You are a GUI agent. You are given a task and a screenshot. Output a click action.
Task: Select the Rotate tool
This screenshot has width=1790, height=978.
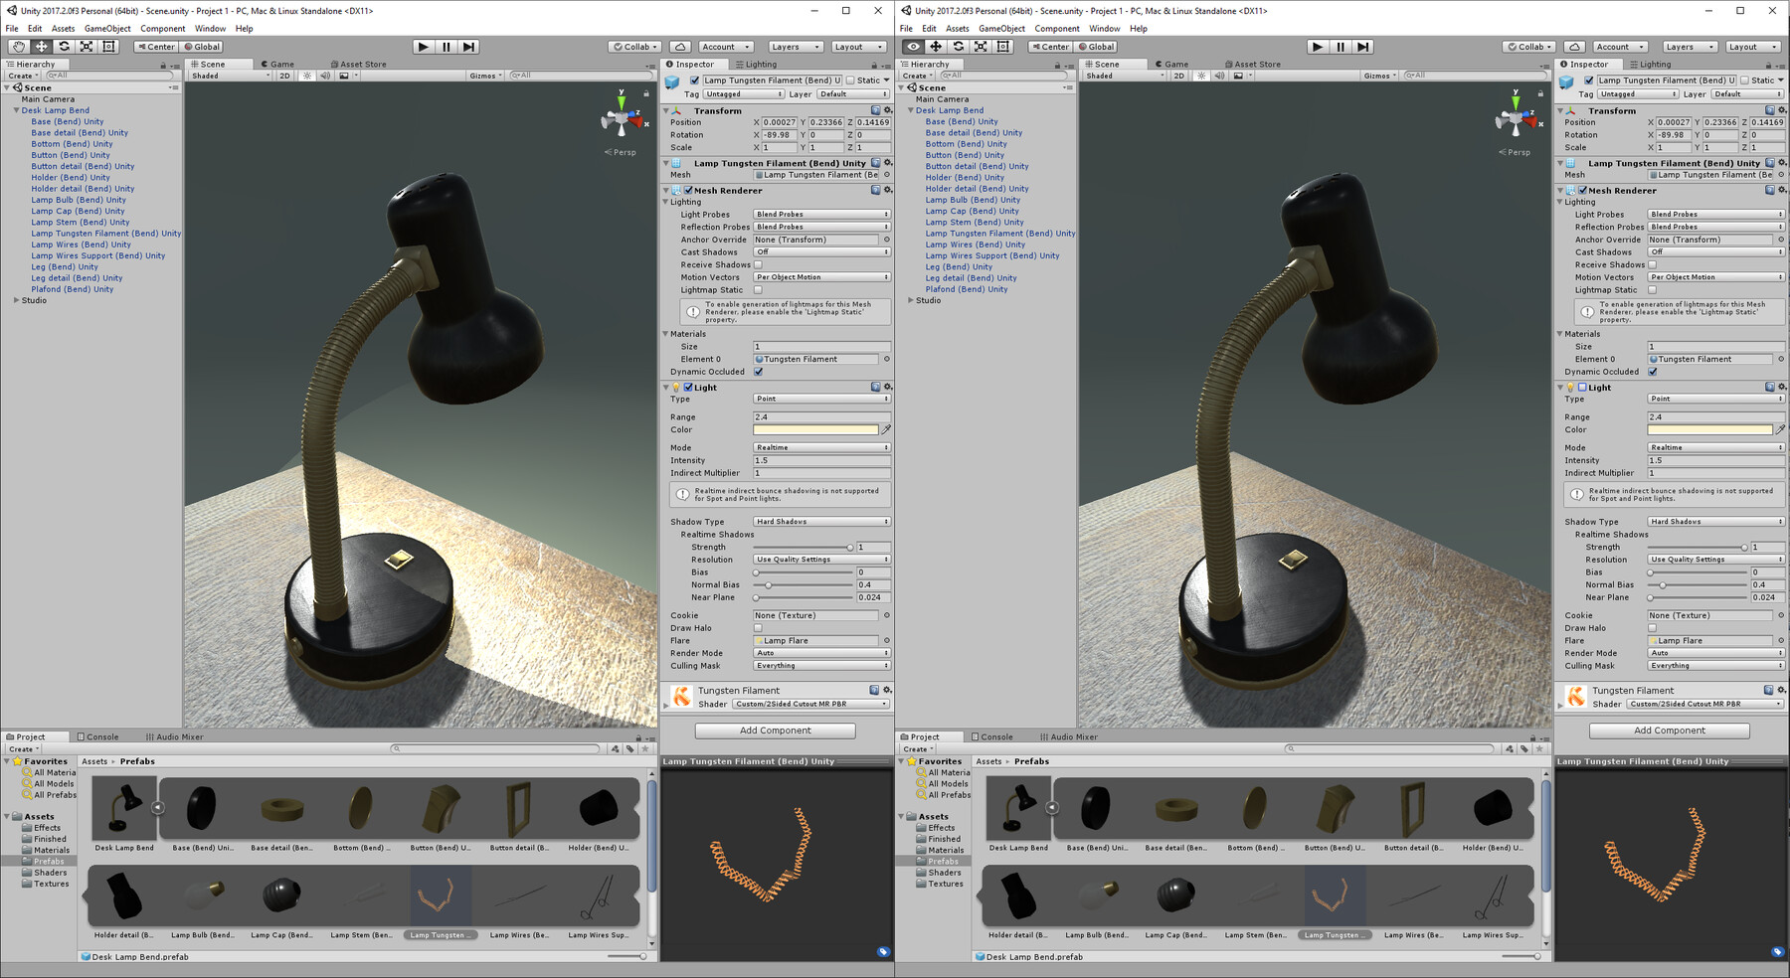click(63, 47)
